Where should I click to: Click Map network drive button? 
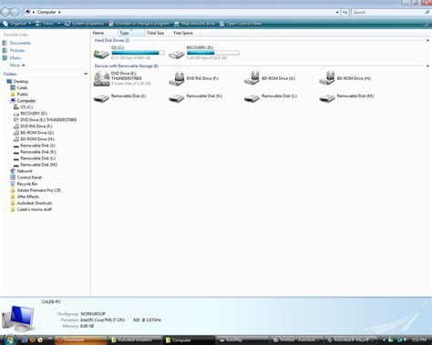tap(194, 24)
